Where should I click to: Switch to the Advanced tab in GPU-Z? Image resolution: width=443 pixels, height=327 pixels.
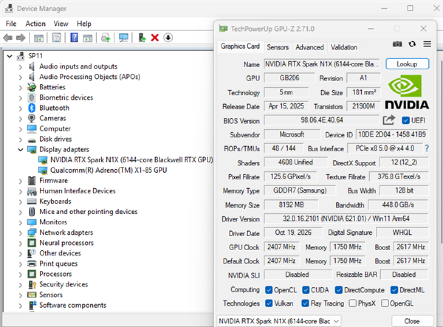[310, 47]
